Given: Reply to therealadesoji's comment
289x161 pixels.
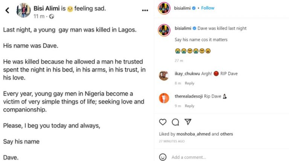Looking at the screenshot, I should point(189,106).
